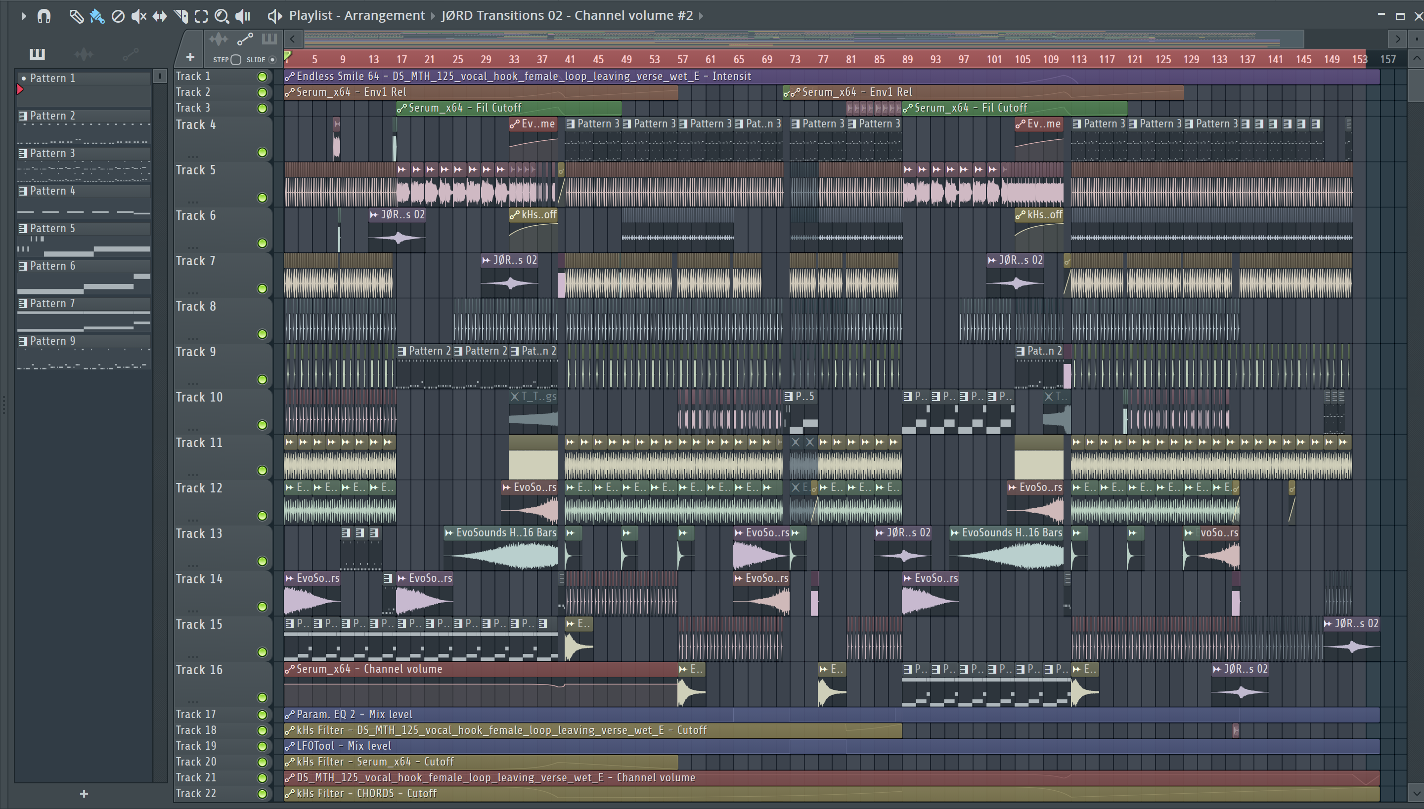Select the first Serum_x64 - Fil Cutoff clip
Viewport: 1424px width, 809px height.
point(508,108)
